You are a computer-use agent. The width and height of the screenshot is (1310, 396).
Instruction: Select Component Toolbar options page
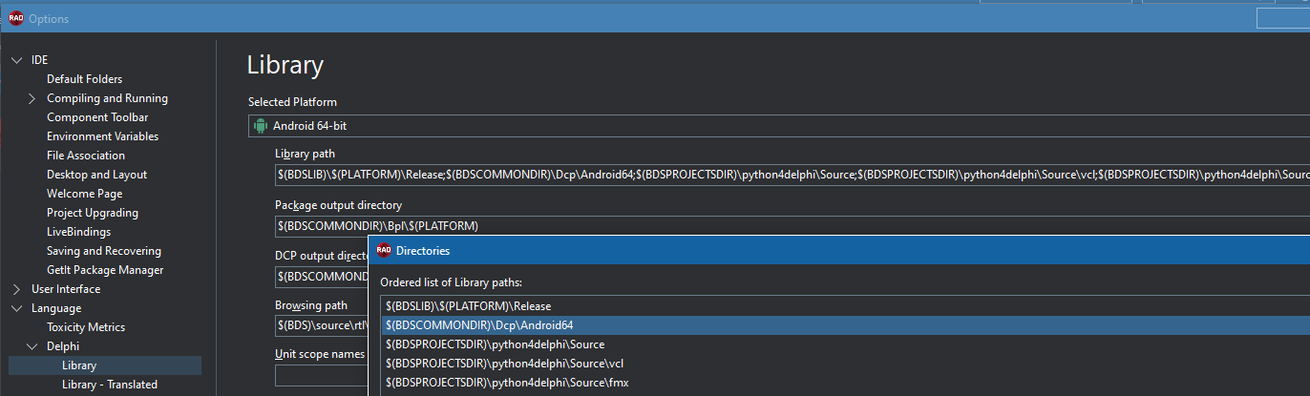pyautogui.click(x=97, y=117)
